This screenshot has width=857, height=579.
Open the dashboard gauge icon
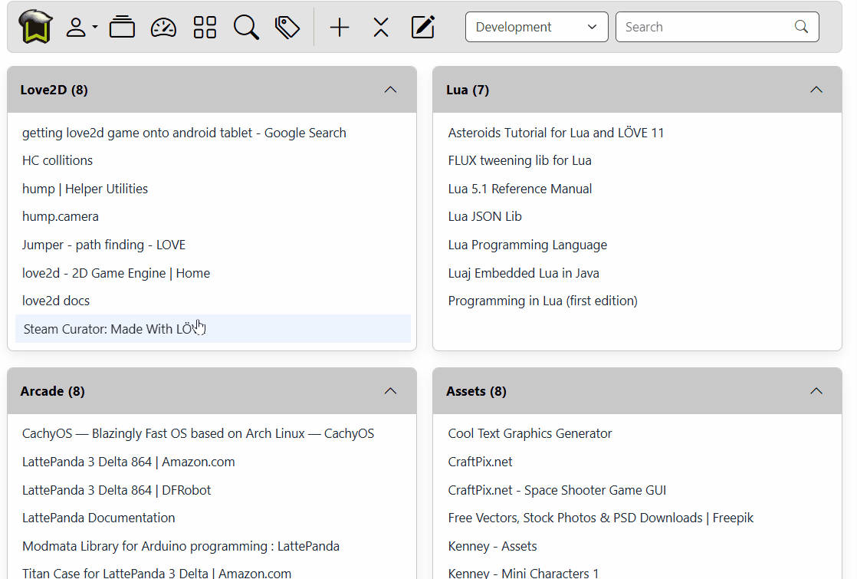(x=163, y=27)
